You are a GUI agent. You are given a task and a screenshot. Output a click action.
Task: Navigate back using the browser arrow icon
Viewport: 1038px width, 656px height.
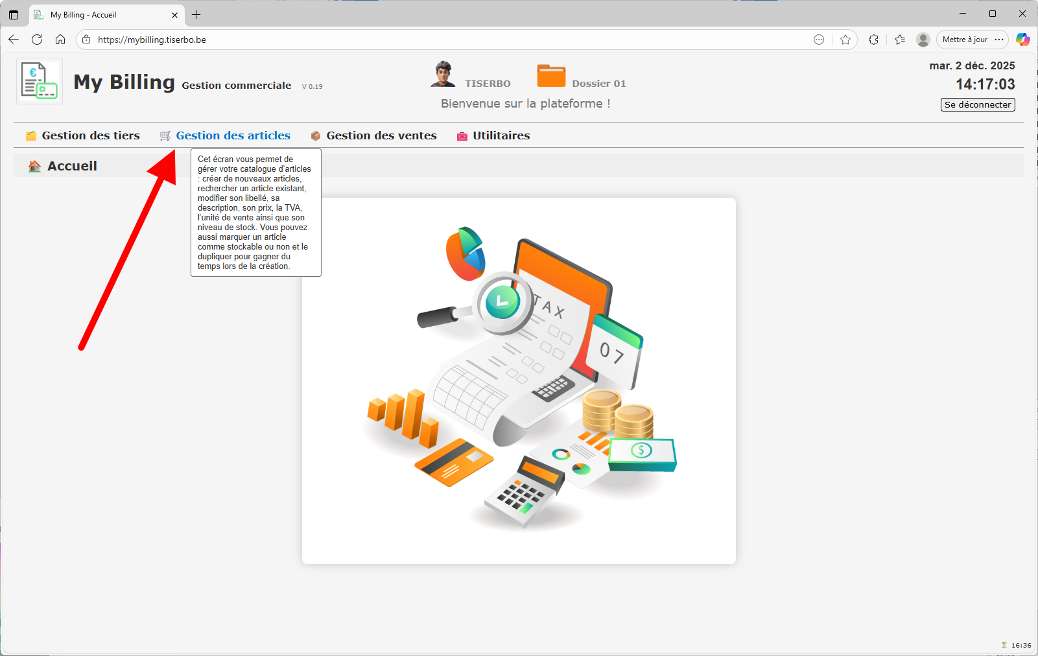14,40
